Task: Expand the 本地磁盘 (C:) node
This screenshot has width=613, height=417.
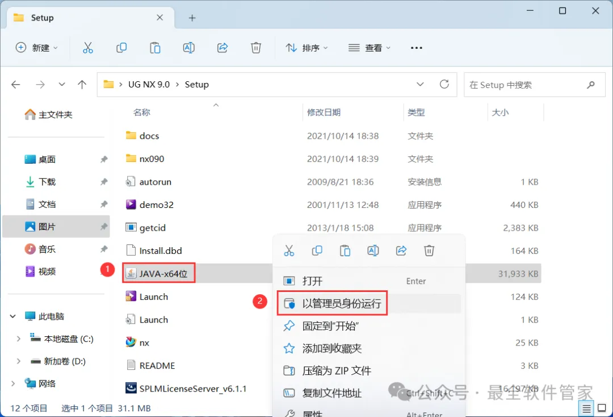Action: (x=18, y=339)
